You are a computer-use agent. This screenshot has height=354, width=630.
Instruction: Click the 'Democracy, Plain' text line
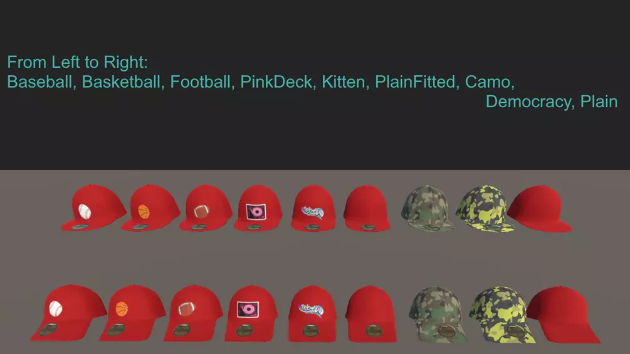tap(552, 102)
